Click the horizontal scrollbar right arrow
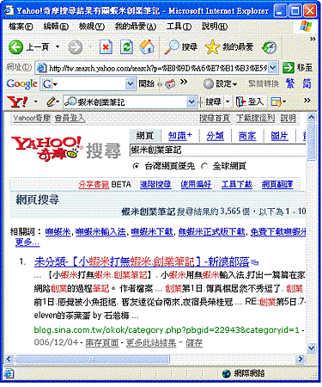 pyautogui.click(x=301, y=359)
